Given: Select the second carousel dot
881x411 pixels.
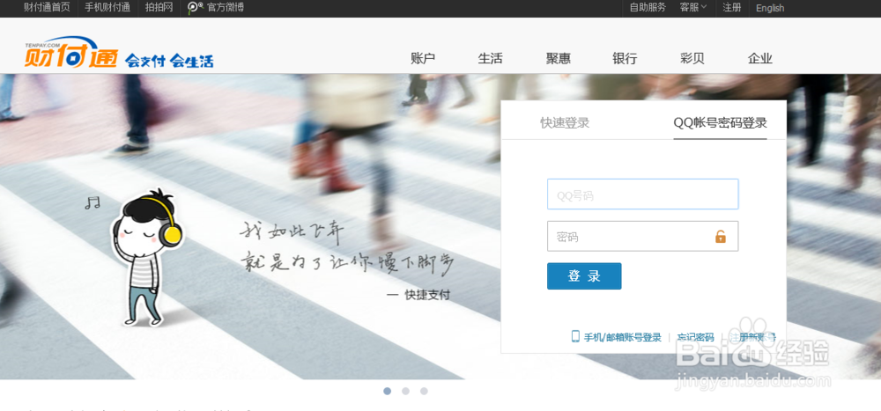Looking at the screenshot, I should (405, 391).
